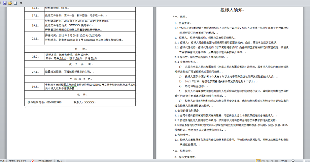Click the 中标服务费 section header row

[80, 79]
